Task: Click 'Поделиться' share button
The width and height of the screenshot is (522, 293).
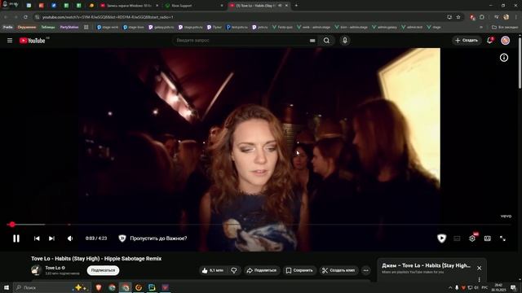Action: pyautogui.click(x=262, y=270)
